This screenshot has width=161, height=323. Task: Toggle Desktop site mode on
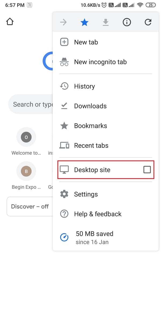[x=92, y=170]
